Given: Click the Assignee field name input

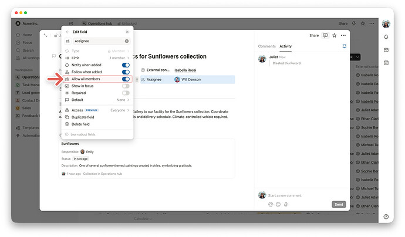Looking at the screenshot, I should (x=101, y=41).
